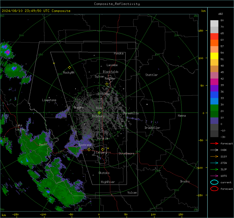Click the Limestone label
The height and width of the screenshot is (218, 234).
click(49, 100)
